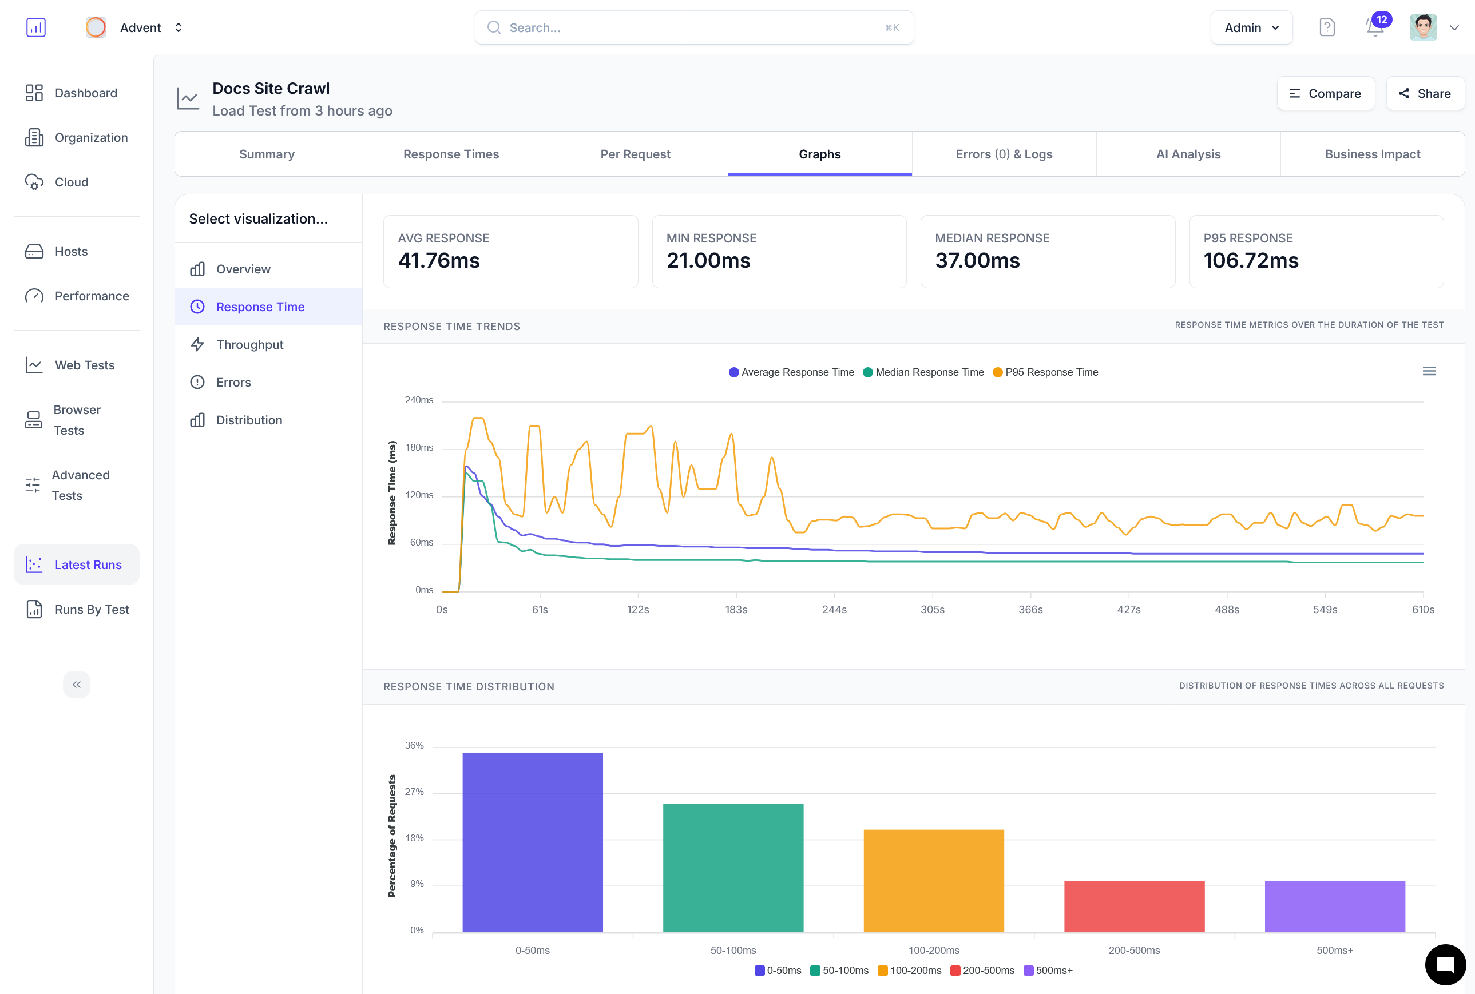1475x994 pixels.
Task: Click the 200-500ms legend color swatch
Action: pos(955,971)
